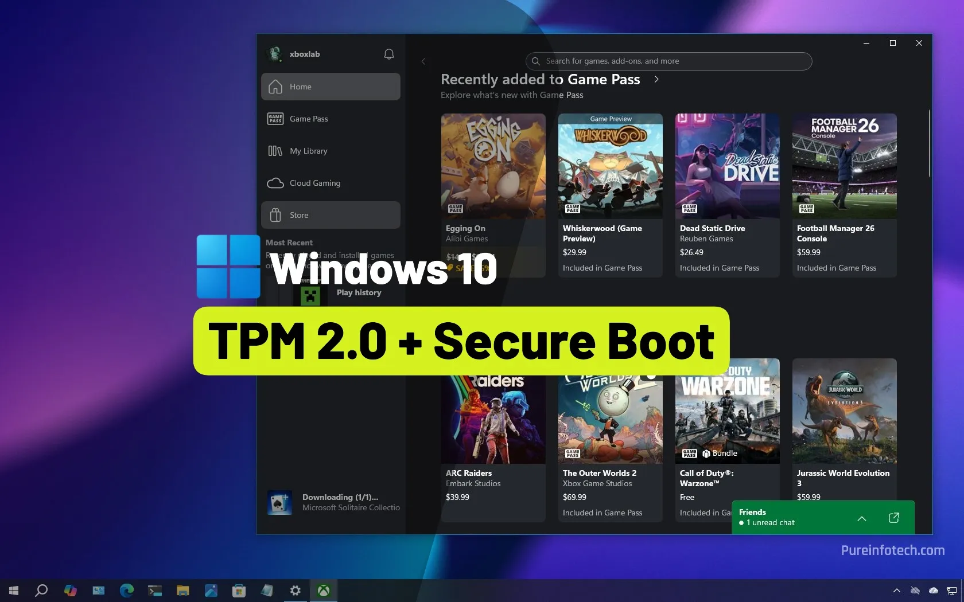Expand the Friends chat panel
964x602 pixels.
861,518
